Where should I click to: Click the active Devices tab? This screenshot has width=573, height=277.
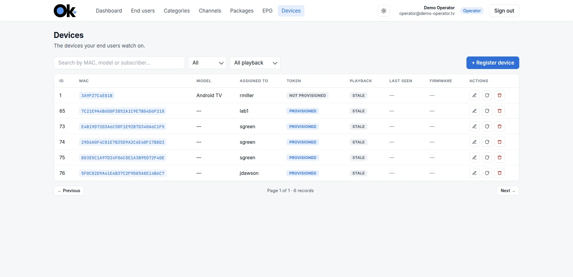[x=291, y=11]
